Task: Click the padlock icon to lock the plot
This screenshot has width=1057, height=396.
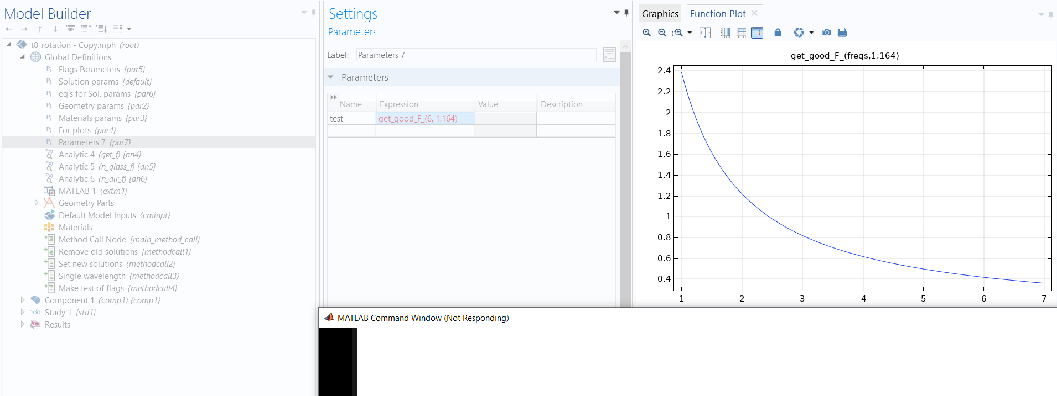Action: point(778,33)
